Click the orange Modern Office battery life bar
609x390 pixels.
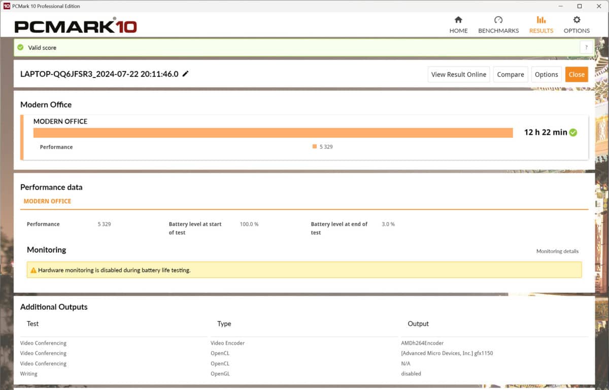273,133
